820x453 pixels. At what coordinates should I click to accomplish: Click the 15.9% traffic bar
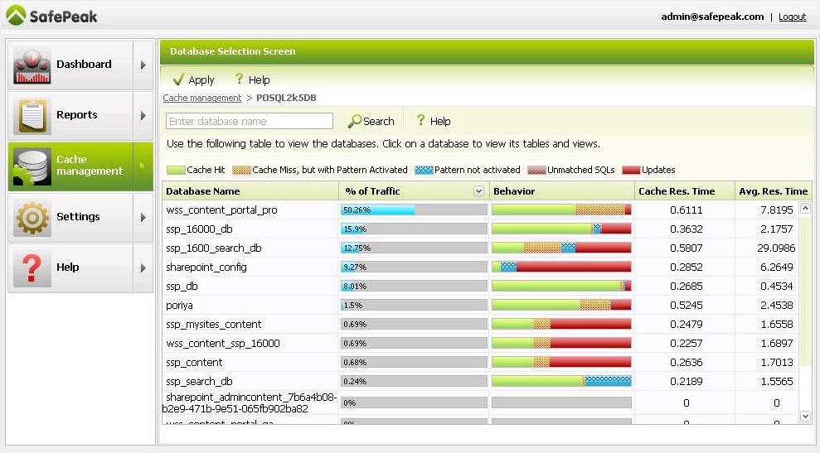(414, 229)
